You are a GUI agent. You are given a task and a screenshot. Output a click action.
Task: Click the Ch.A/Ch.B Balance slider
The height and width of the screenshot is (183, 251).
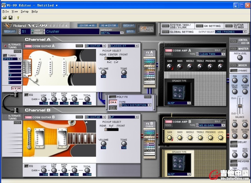tap(240, 106)
